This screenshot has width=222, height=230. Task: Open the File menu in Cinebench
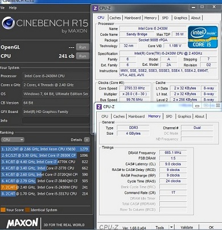[2, 8]
